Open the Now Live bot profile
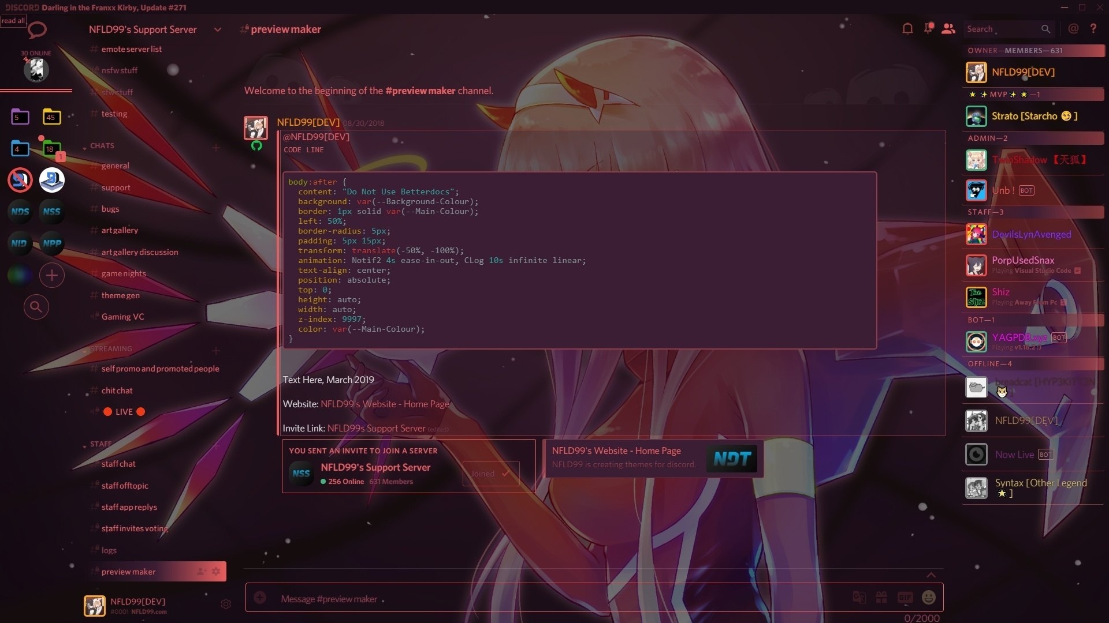Viewport: 1109px width, 623px height. tap(1034, 455)
